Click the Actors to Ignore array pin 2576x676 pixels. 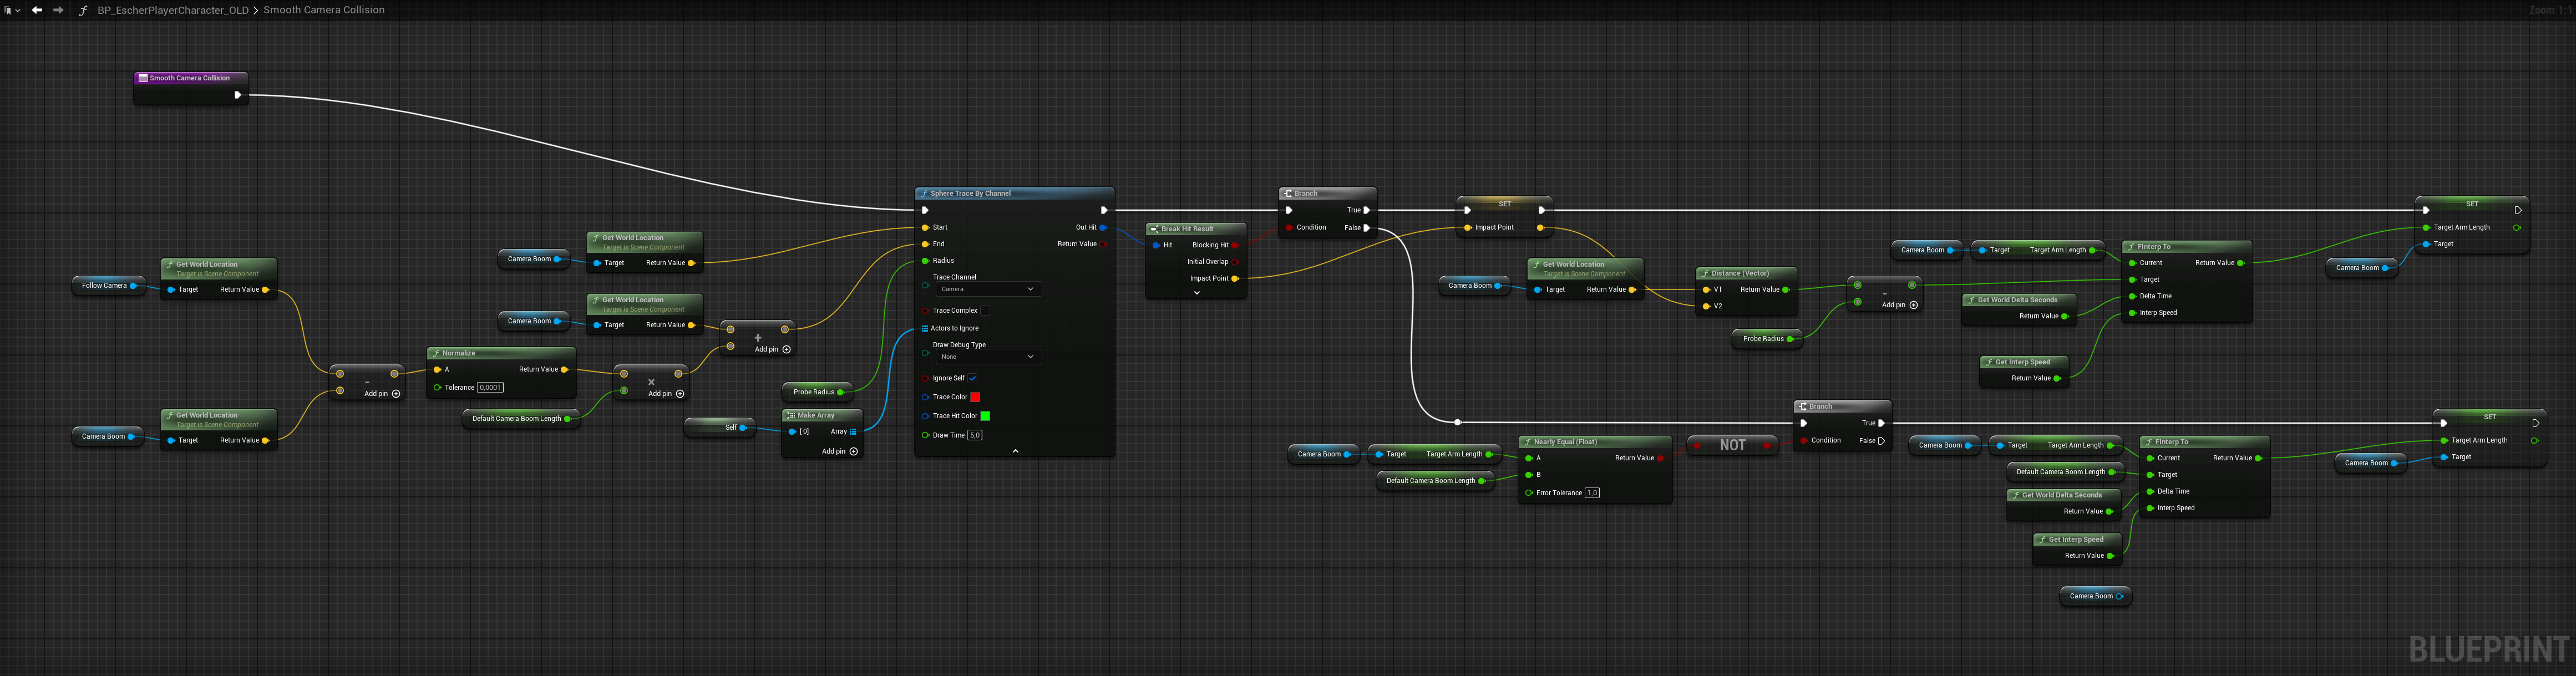click(925, 328)
